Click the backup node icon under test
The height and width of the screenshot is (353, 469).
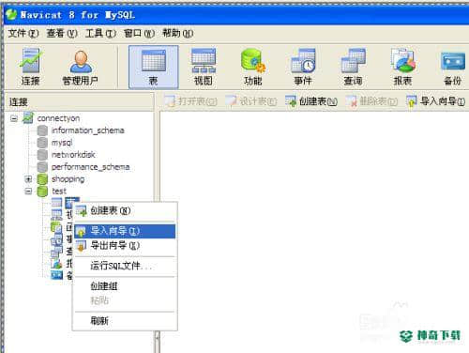click(x=56, y=275)
